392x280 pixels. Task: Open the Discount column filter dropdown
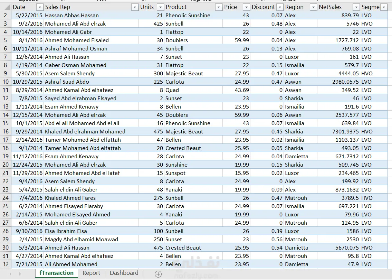280,7
